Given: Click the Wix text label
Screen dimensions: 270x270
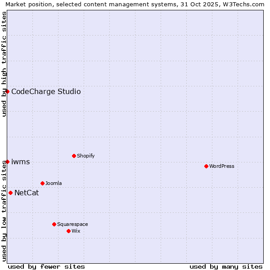Looking at the screenshot, I should click(76, 231).
